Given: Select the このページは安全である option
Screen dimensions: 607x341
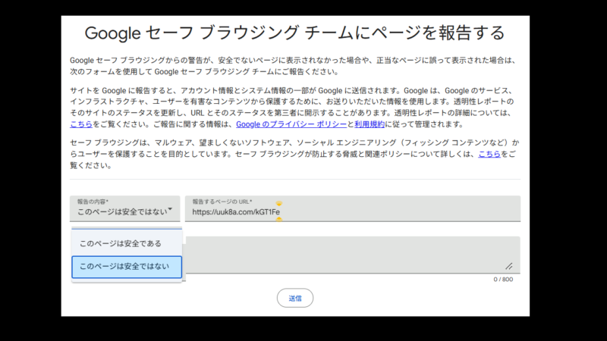Looking at the screenshot, I should (127, 243).
